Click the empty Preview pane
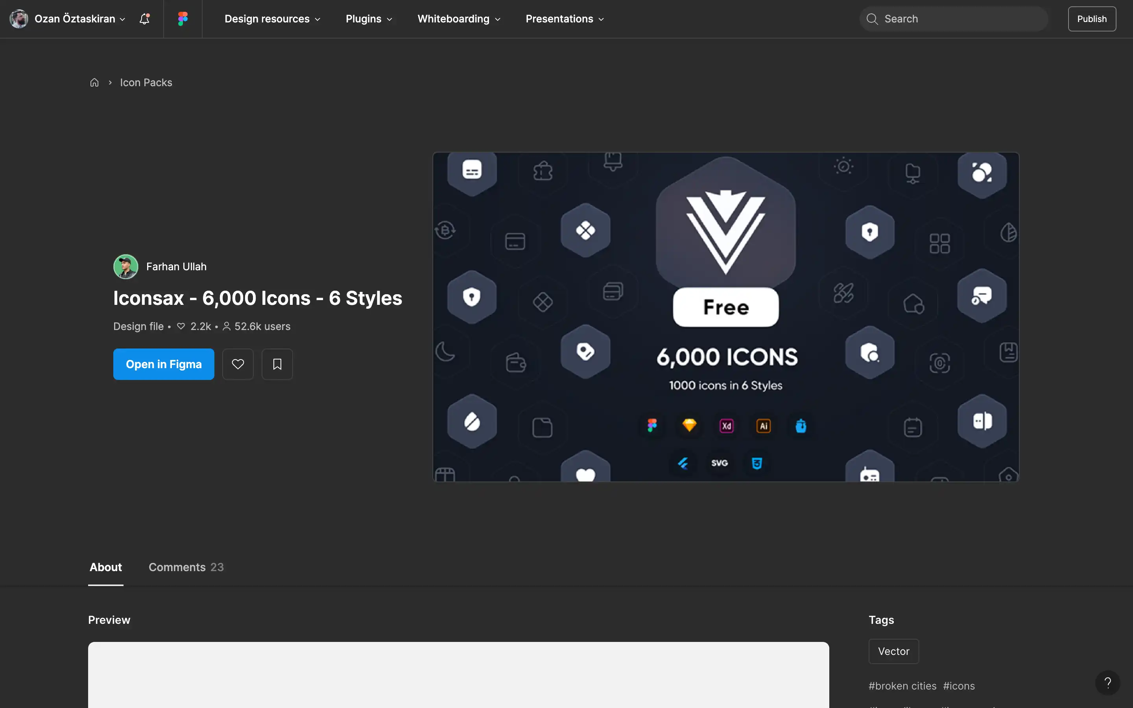Viewport: 1133px width, 708px height. 458,675
